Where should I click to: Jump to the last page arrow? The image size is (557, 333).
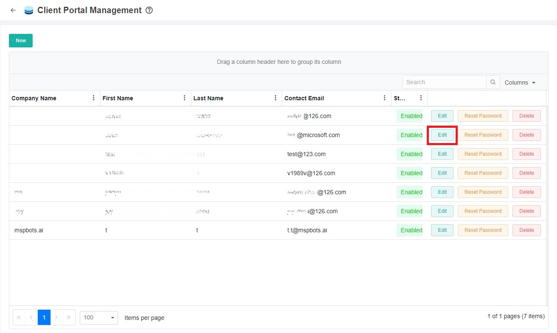point(69,317)
